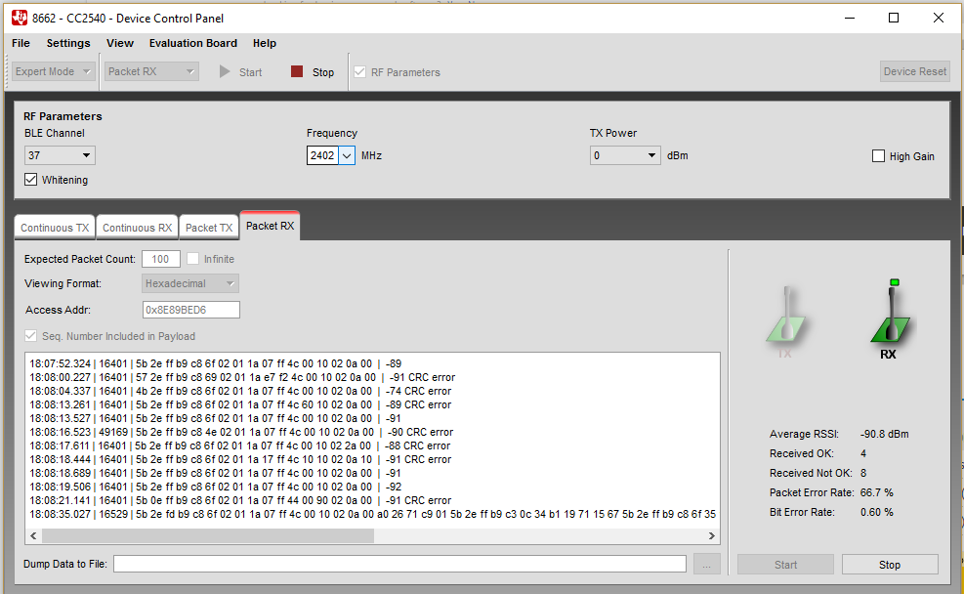
Task: Open the Packet RX toolbar dropdown
Action: pos(151,71)
